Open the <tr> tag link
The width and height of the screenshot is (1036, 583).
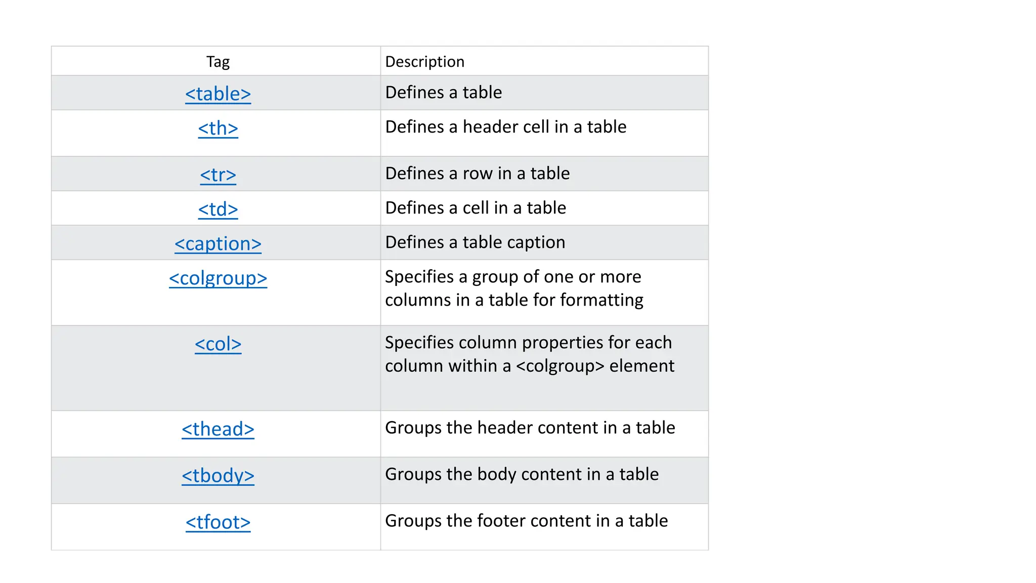point(218,175)
